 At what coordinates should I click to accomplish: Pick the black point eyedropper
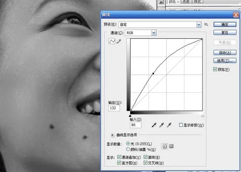point(154,125)
